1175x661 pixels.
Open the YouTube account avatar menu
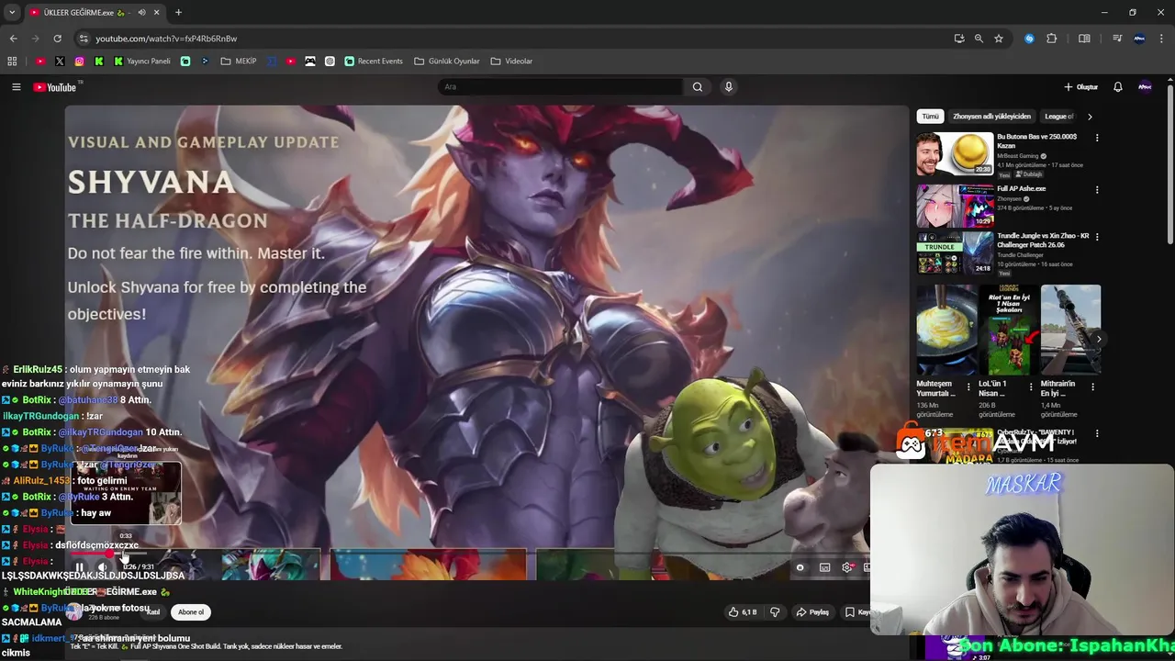[x=1145, y=87]
